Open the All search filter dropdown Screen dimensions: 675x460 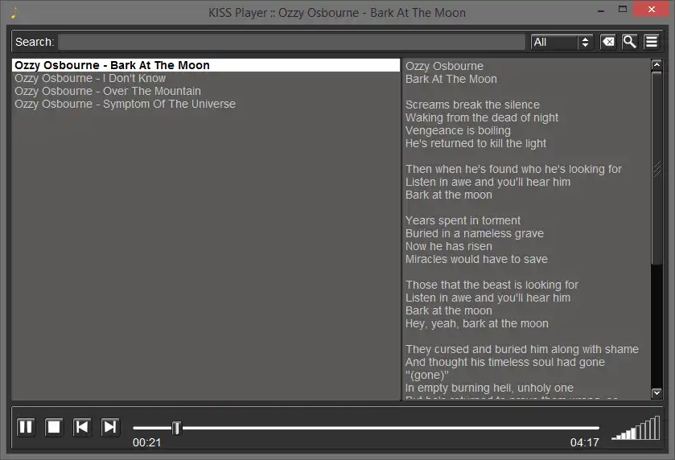tap(562, 42)
